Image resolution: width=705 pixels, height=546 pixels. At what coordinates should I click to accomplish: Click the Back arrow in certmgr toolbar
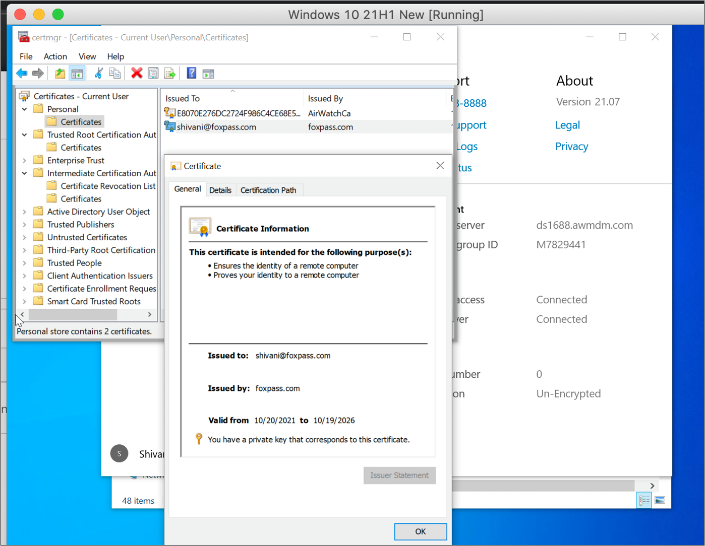point(22,74)
